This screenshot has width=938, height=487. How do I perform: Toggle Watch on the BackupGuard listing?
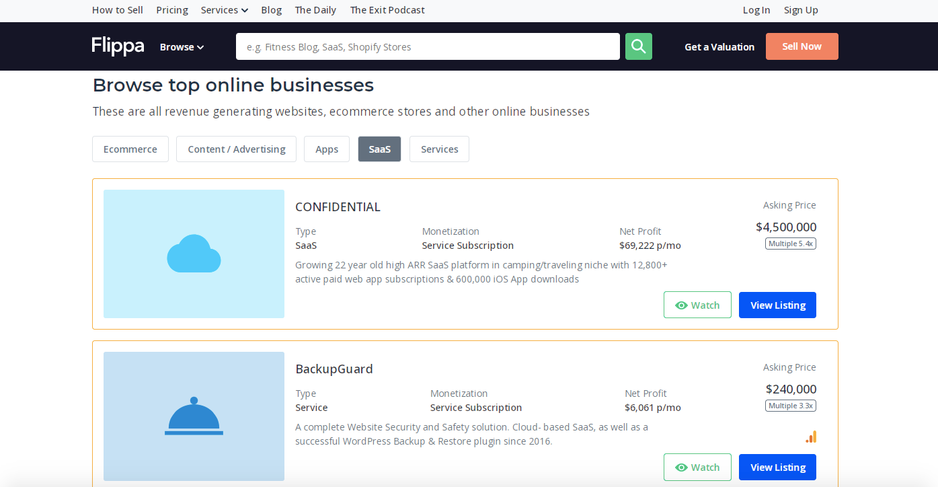(697, 467)
